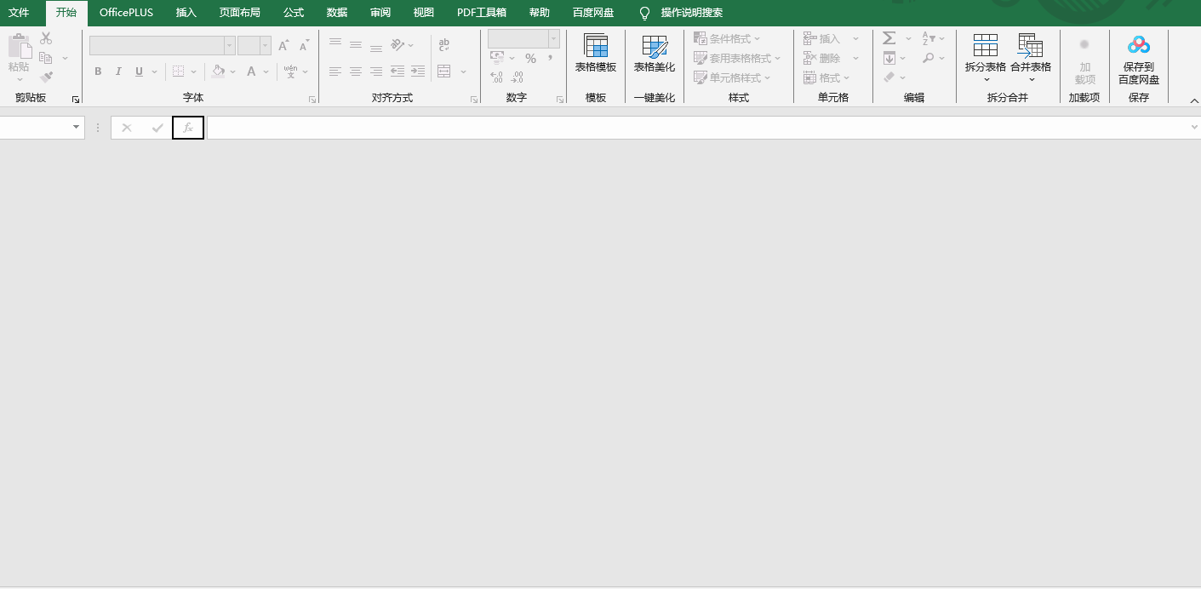Switch to the 插入 ribbon tab

click(186, 13)
